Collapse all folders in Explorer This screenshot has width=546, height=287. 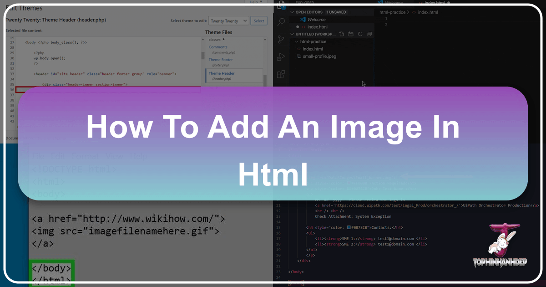click(x=369, y=34)
